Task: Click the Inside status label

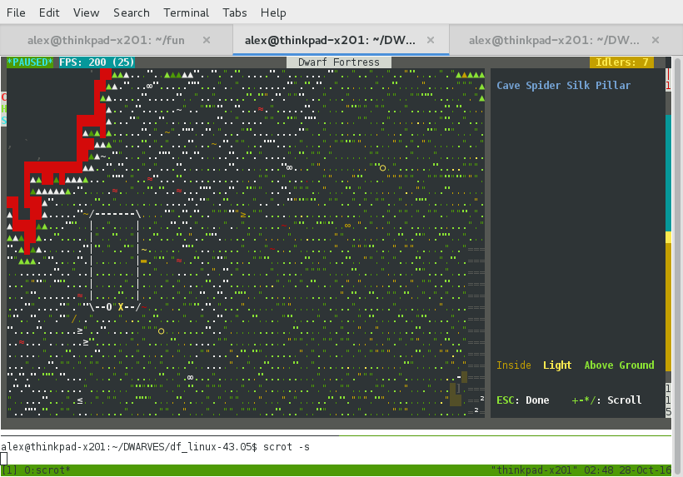Action: coord(514,365)
